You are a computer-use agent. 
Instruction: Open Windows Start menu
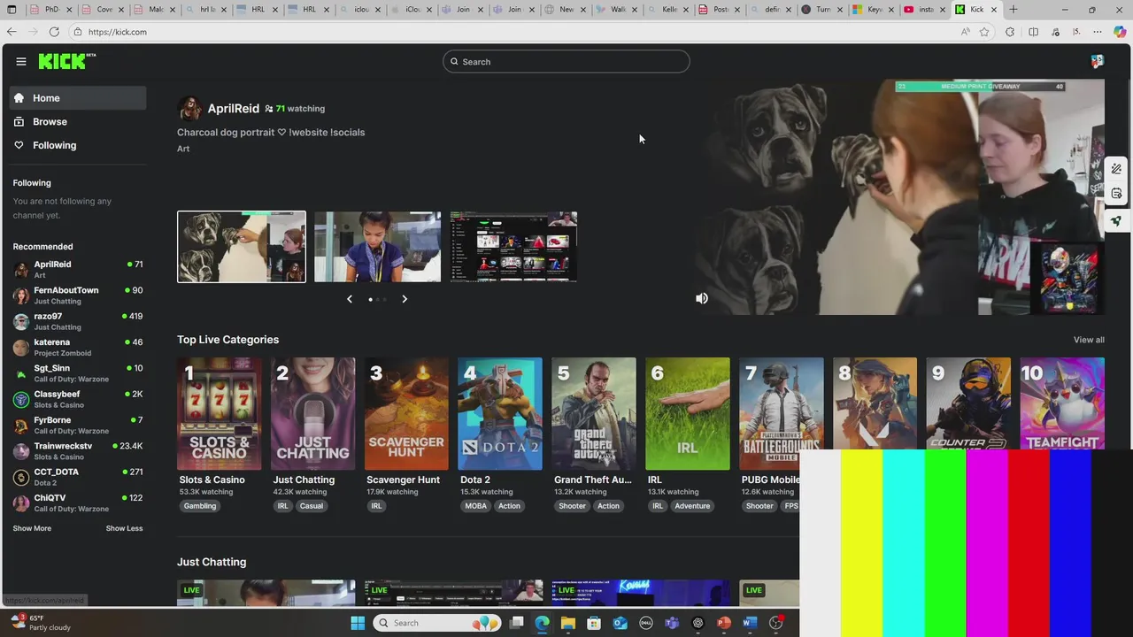(358, 623)
